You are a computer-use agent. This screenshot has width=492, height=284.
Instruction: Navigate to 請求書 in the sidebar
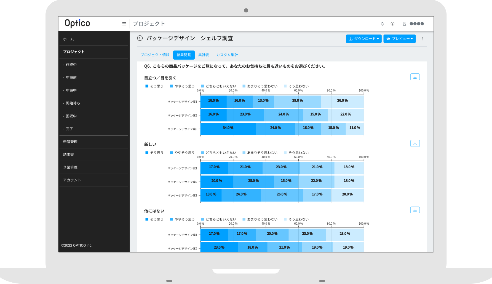pyautogui.click(x=68, y=154)
